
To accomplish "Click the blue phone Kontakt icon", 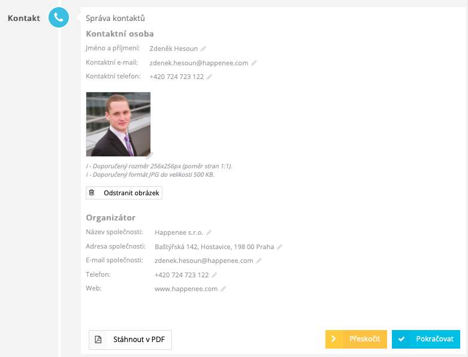I will click(59, 17).
